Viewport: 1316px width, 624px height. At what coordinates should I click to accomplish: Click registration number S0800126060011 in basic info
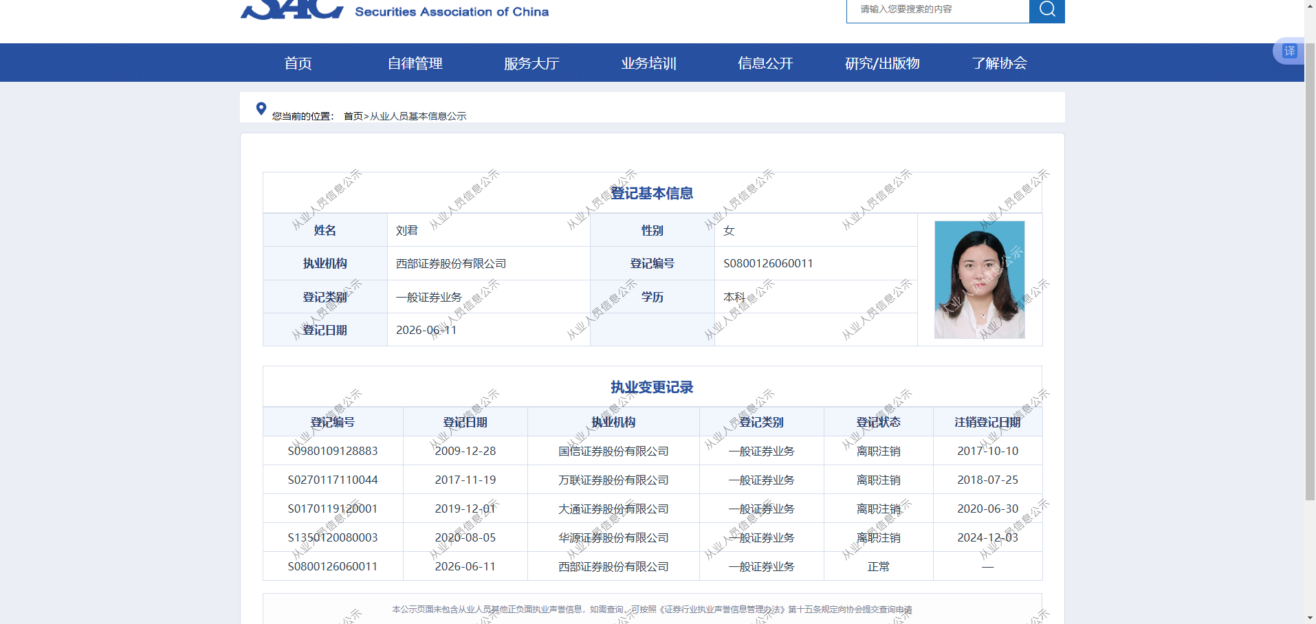pyautogui.click(x=768, y=263)
